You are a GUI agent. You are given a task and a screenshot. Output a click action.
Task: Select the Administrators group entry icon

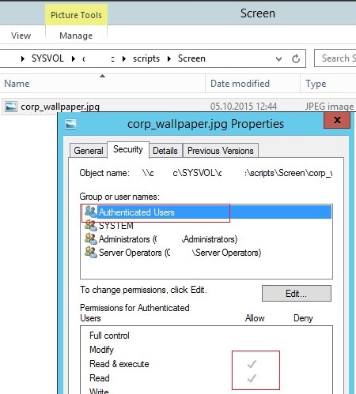[x=91, y=238]
